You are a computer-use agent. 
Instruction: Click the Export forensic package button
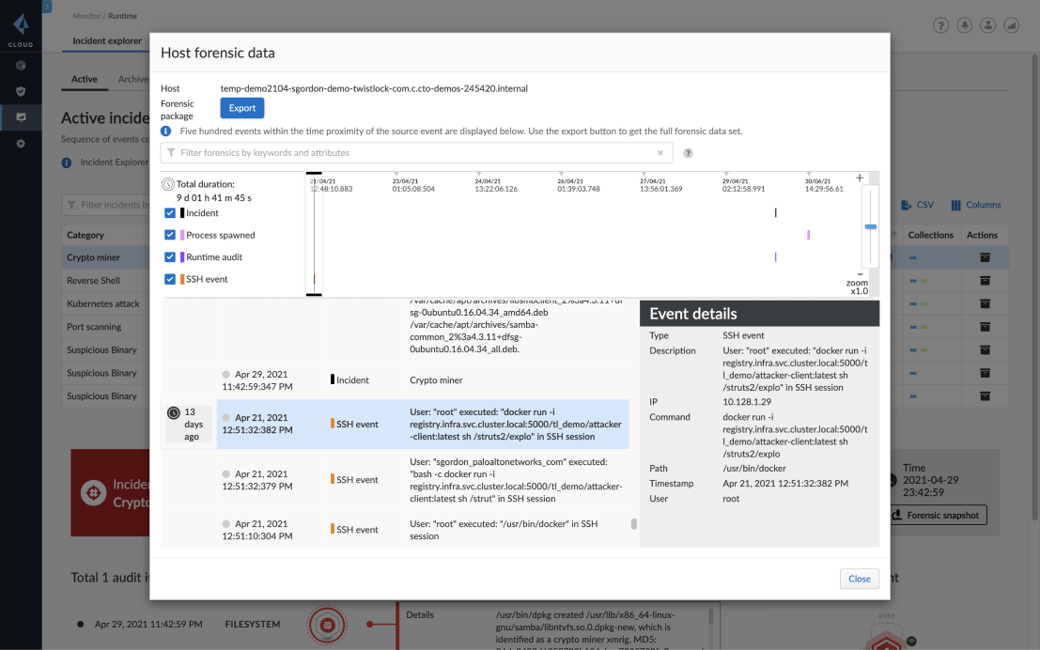241,108
